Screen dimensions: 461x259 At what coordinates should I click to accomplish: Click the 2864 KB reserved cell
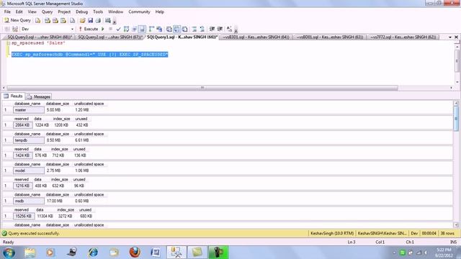pos(22,125)
